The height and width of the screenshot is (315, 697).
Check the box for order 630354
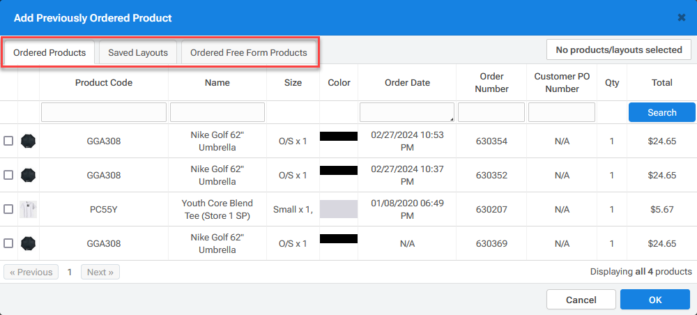pos(8,141)
